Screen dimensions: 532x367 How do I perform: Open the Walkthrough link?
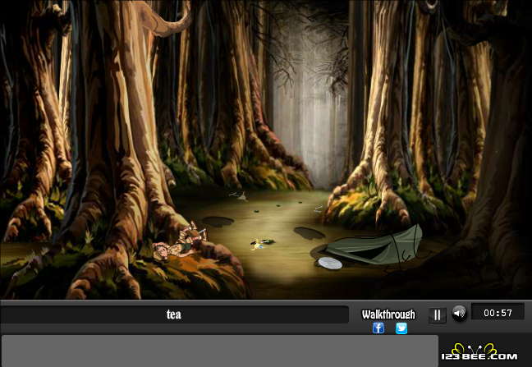tap(388, 314)
